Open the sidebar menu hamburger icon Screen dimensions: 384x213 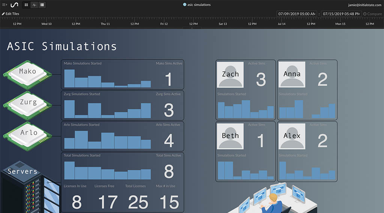(4, 5)
